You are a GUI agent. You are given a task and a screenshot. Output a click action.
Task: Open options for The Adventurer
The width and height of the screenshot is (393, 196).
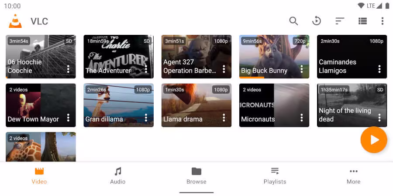(x=146, y=69)
